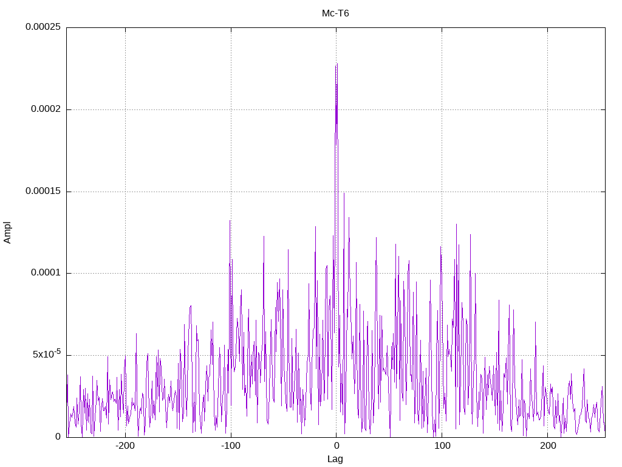Screen dimensions: 622x467
Task: Click the 200 x-axis tick label
Action: coord(548,446)
